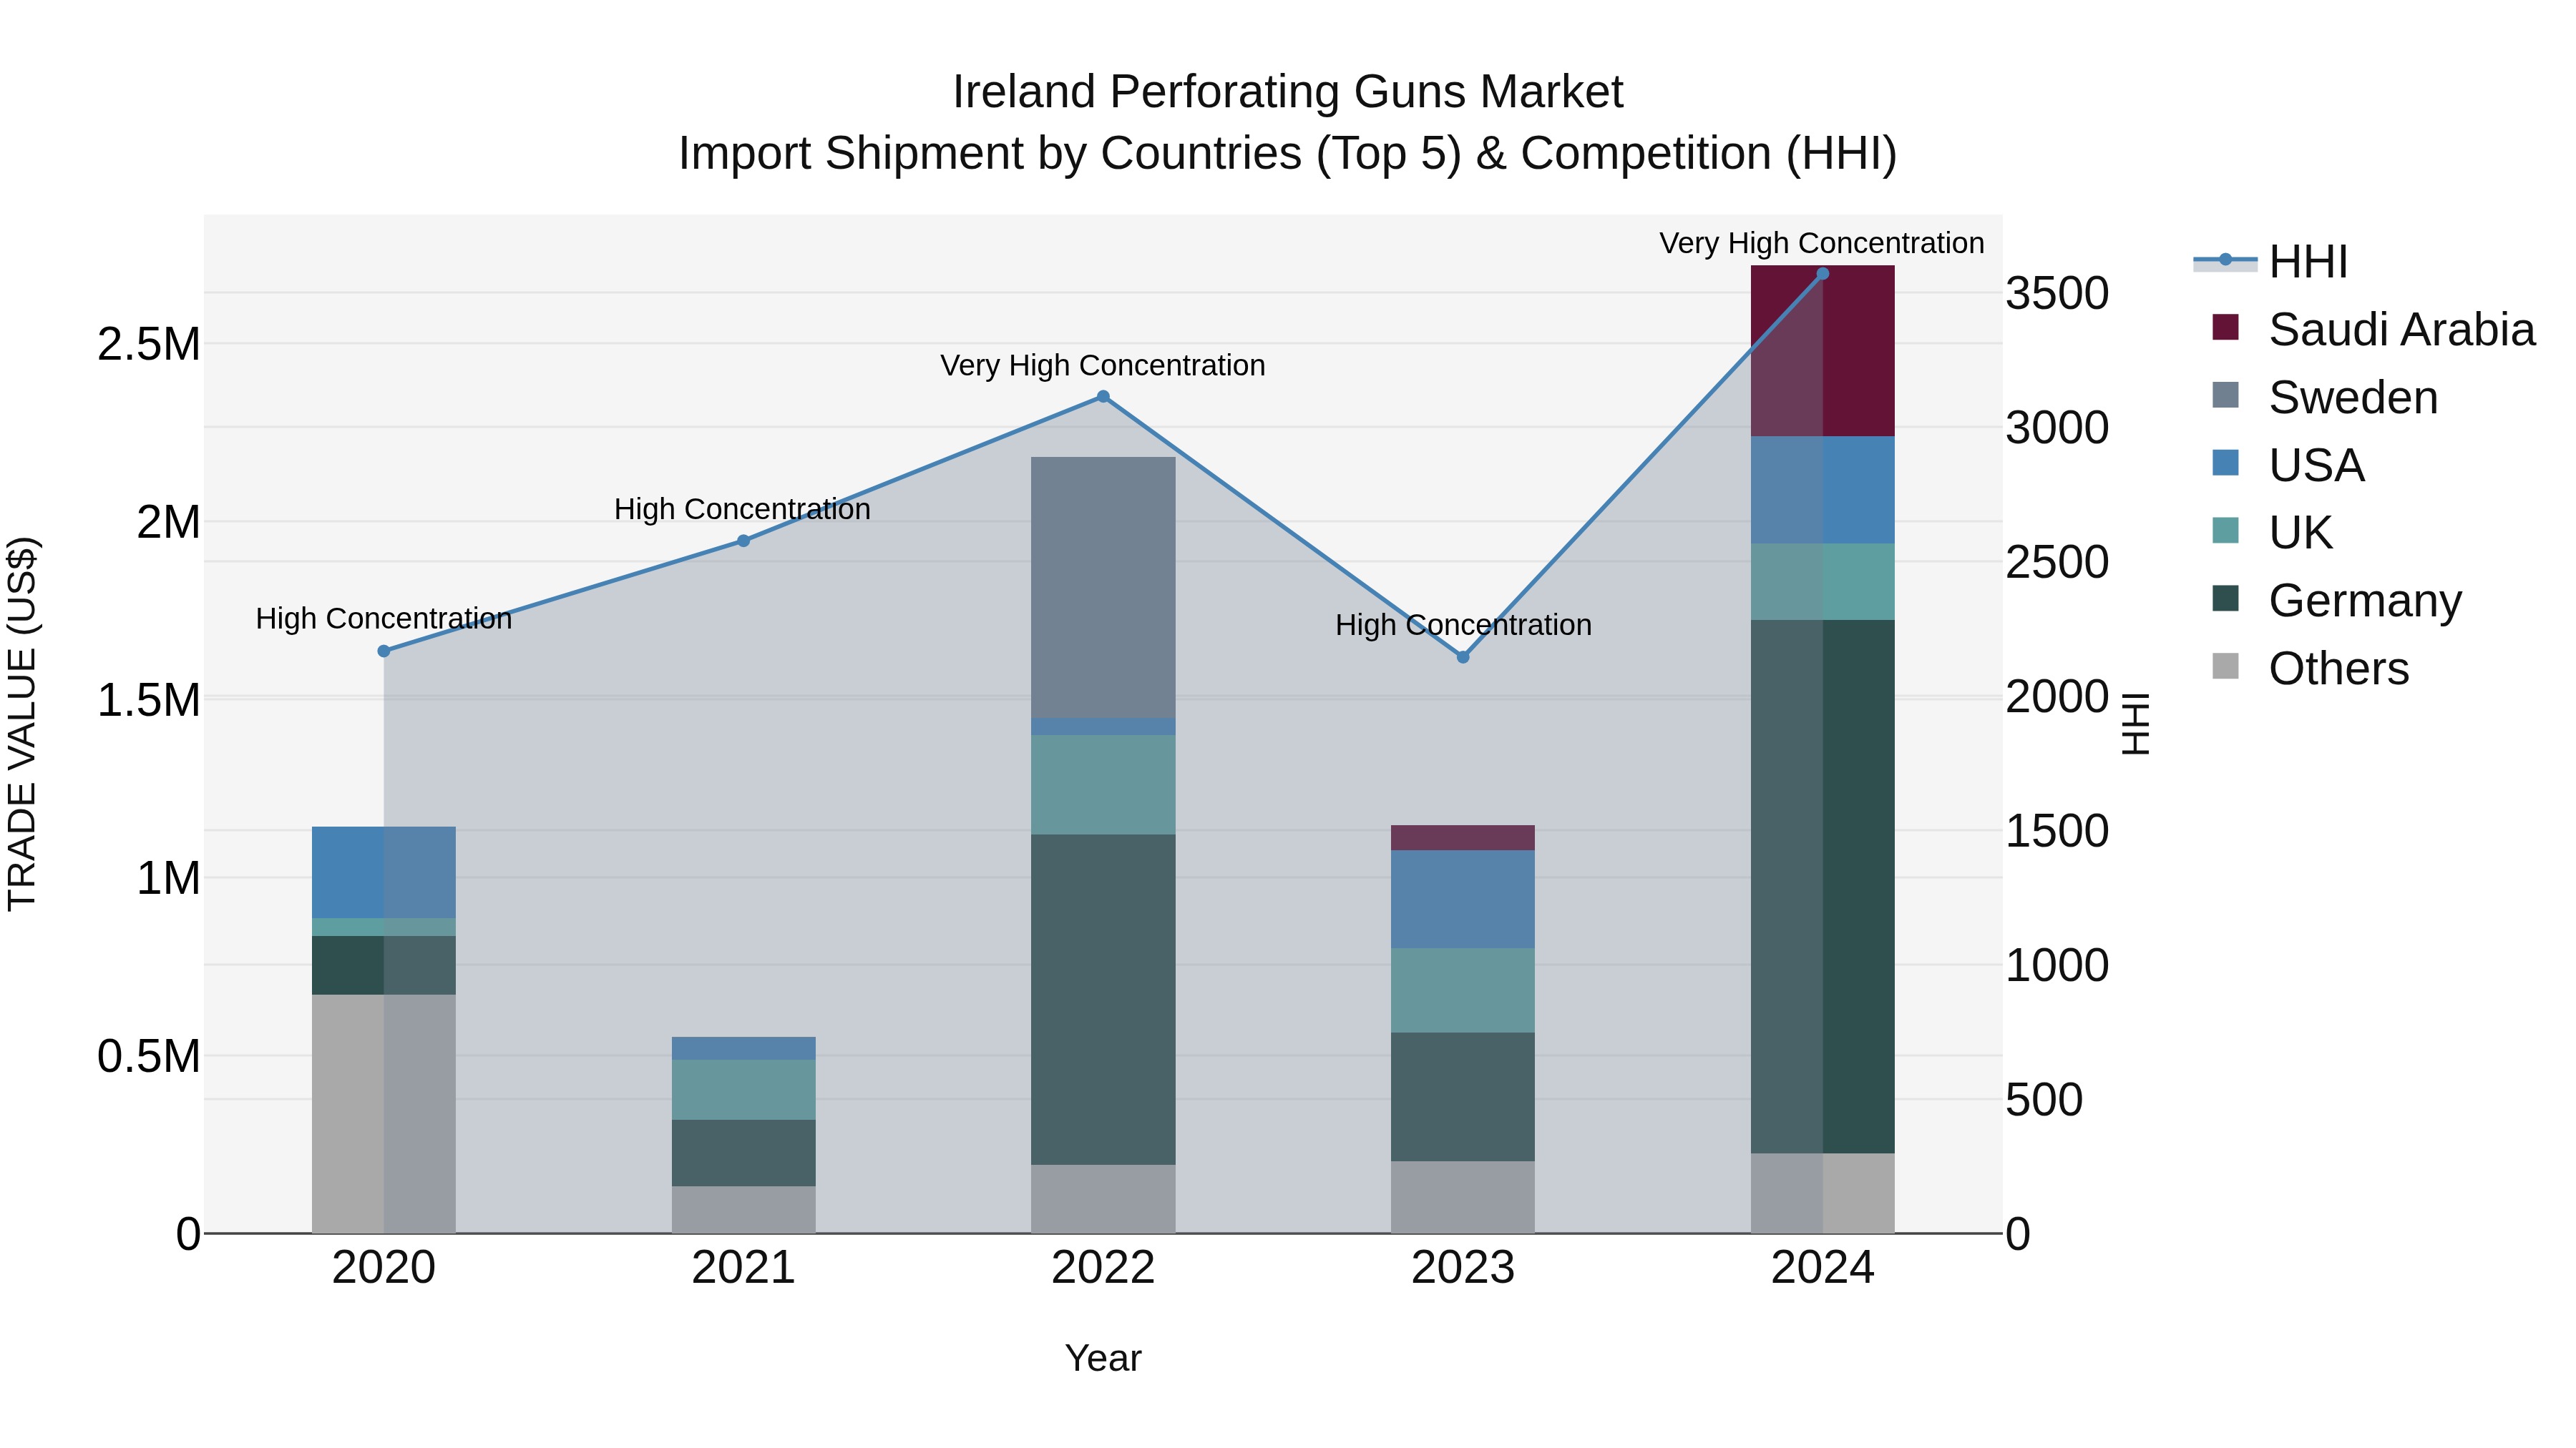Click the 'High Concentration' label above 2020
This screenshot has width=2576, height=1448.
[x=384, y=619]
